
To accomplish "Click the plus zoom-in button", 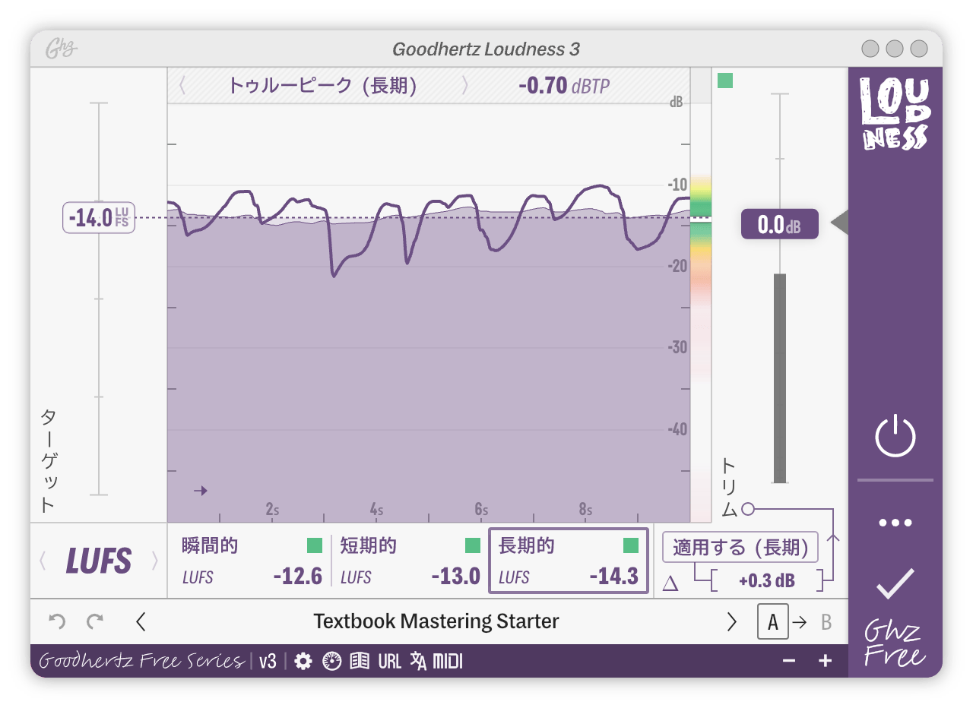I will (x=826, y=662).
